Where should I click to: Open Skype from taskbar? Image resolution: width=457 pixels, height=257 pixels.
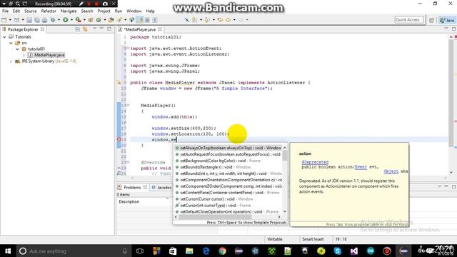(338, 251)
